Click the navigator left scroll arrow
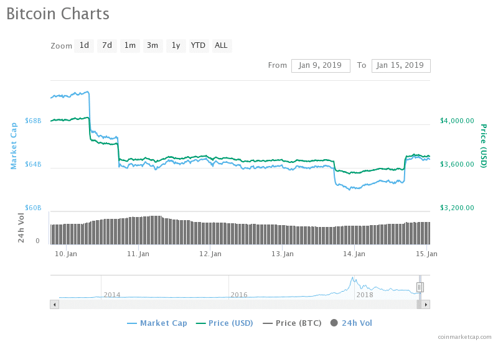 tap(54, 305)
